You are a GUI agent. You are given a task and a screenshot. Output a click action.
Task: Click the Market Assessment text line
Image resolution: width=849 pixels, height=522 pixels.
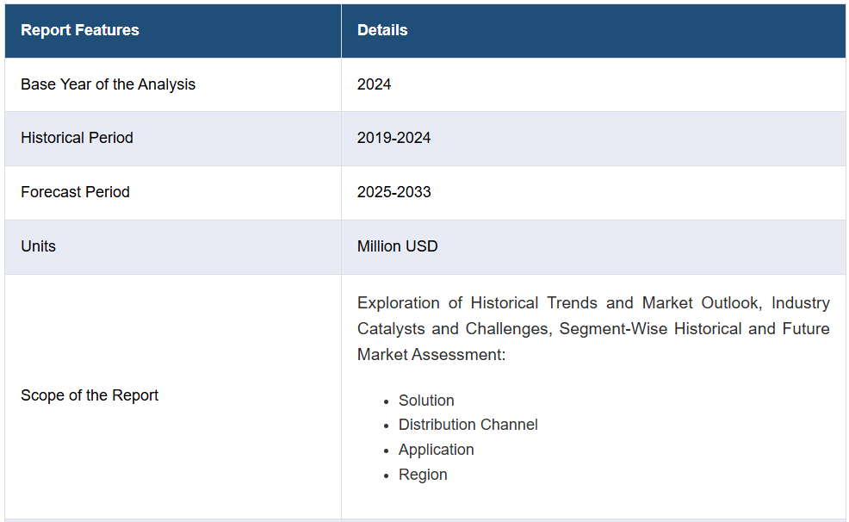click(431, 355)
